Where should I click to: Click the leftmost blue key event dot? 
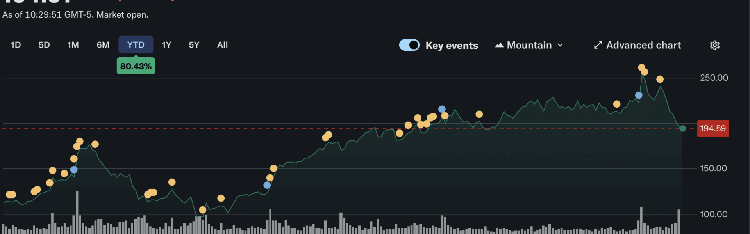[74, 170]
